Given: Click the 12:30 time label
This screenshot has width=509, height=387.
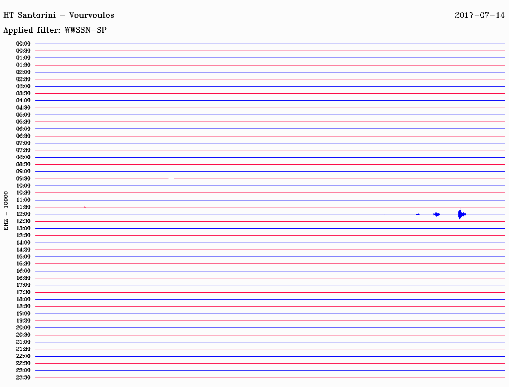Looking at the screenshot, I should coord(23,221).
